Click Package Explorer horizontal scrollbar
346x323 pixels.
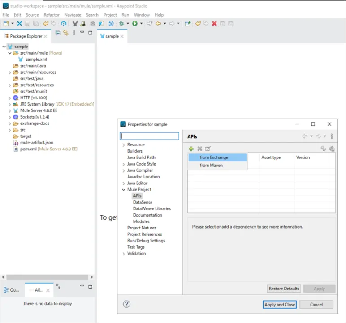(47, 277)
